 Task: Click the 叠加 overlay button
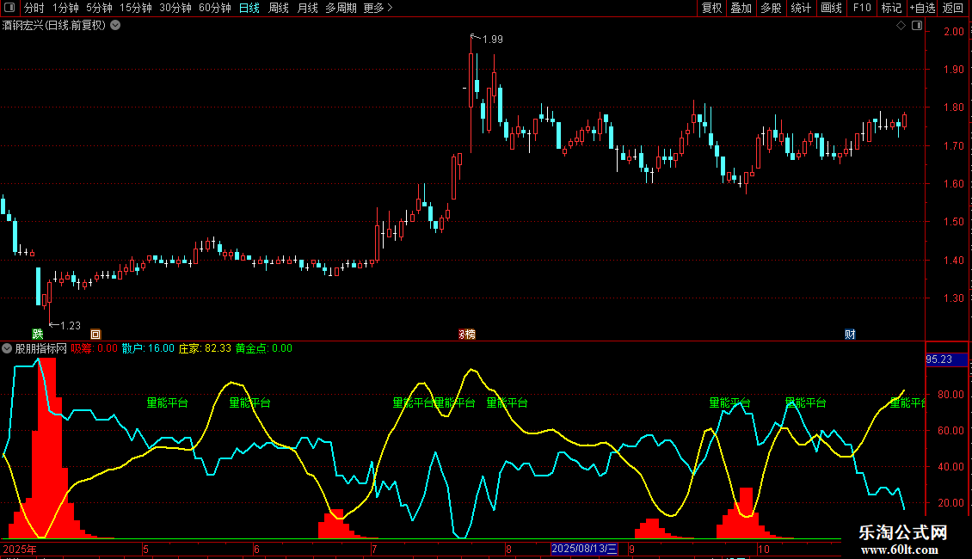[x=741, y=8]
